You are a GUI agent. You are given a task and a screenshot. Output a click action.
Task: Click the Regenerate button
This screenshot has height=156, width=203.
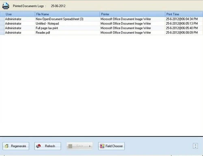point(16,146)
